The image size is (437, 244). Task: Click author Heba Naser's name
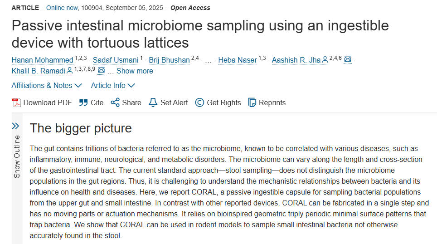[238, 60]
